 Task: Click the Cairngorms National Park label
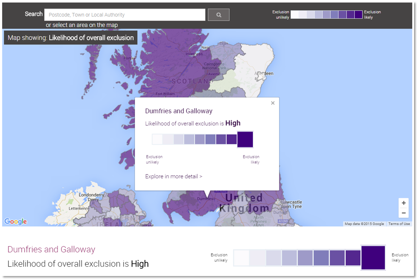click(x=214, y=66)
